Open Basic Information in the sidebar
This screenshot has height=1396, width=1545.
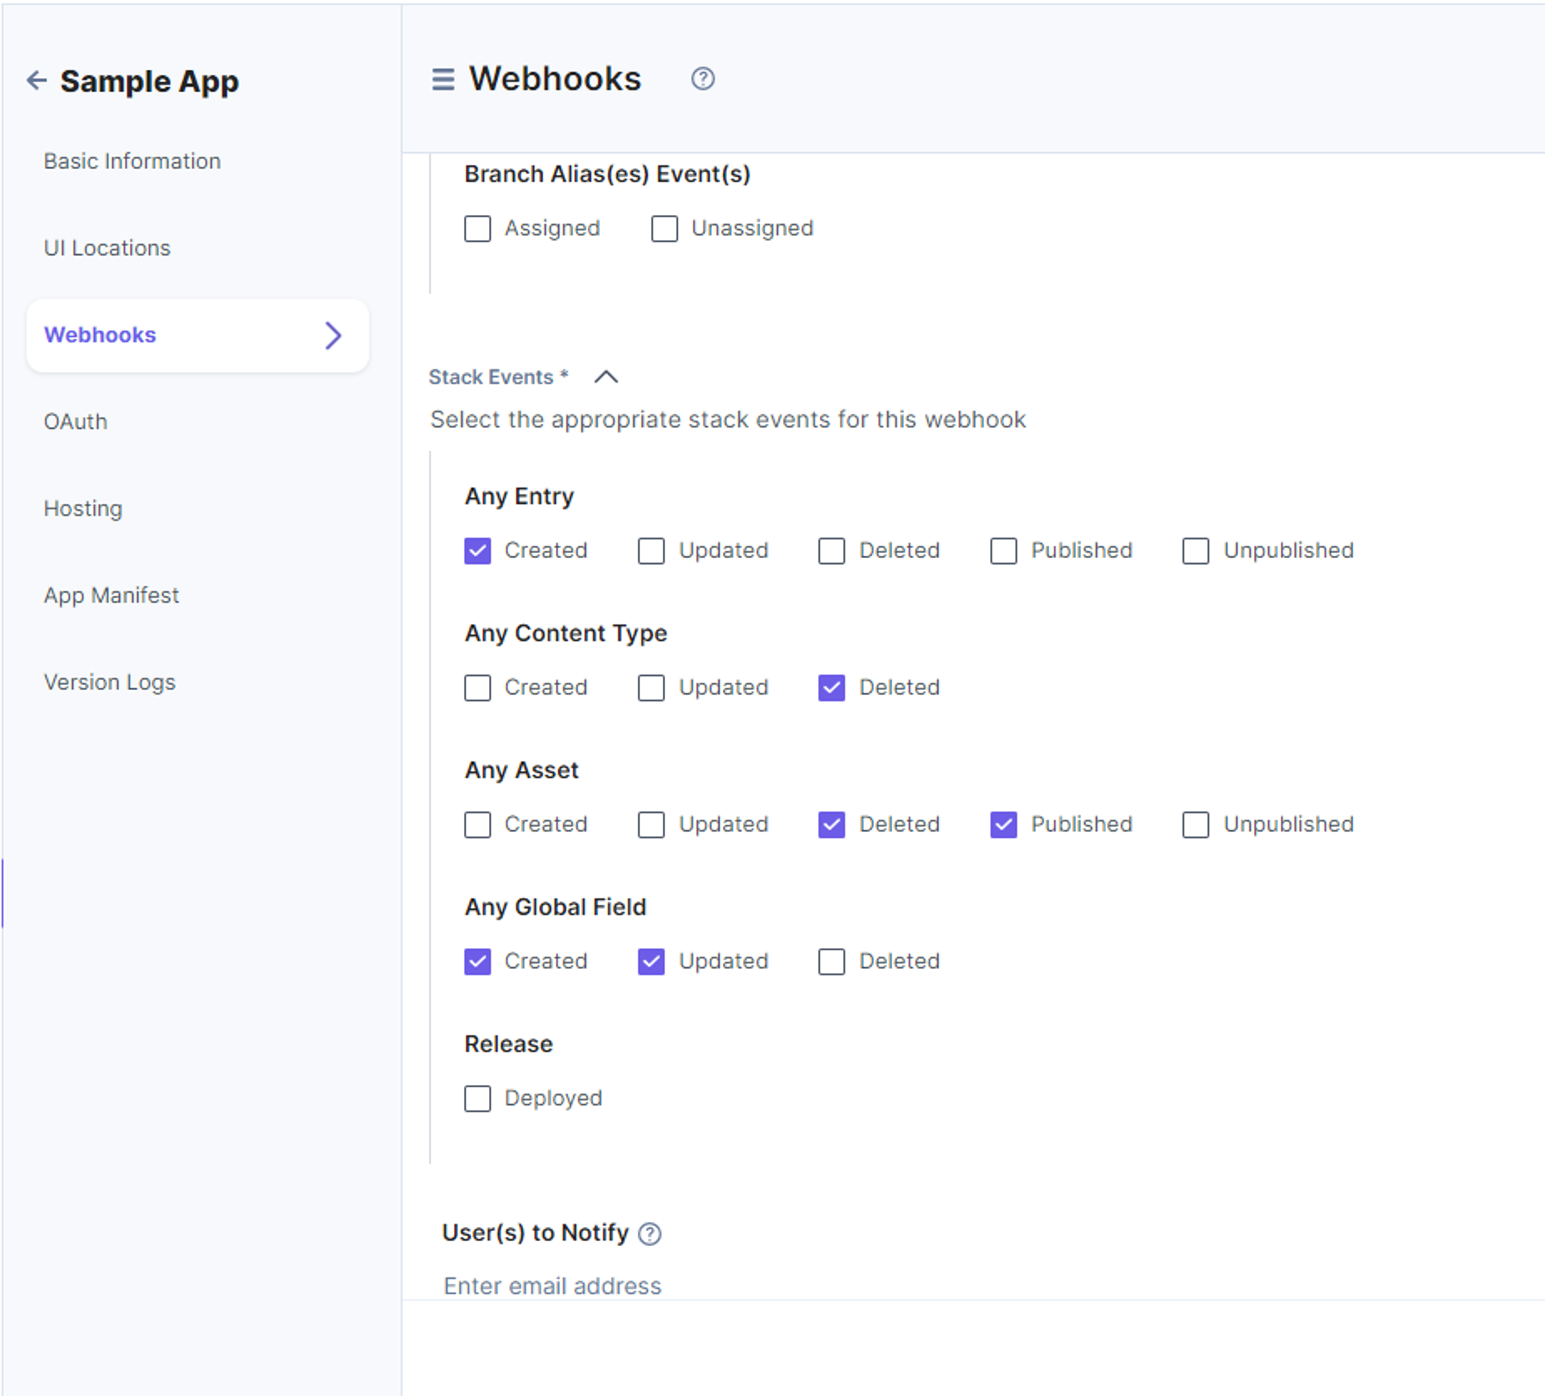[x=132, y=162]
